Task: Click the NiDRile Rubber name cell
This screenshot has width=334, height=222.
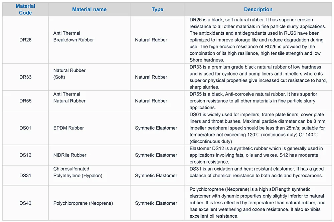Action: pos(70,155)
